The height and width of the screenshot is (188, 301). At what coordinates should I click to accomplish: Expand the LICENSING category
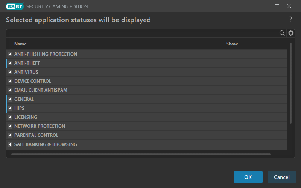[10, 117]
